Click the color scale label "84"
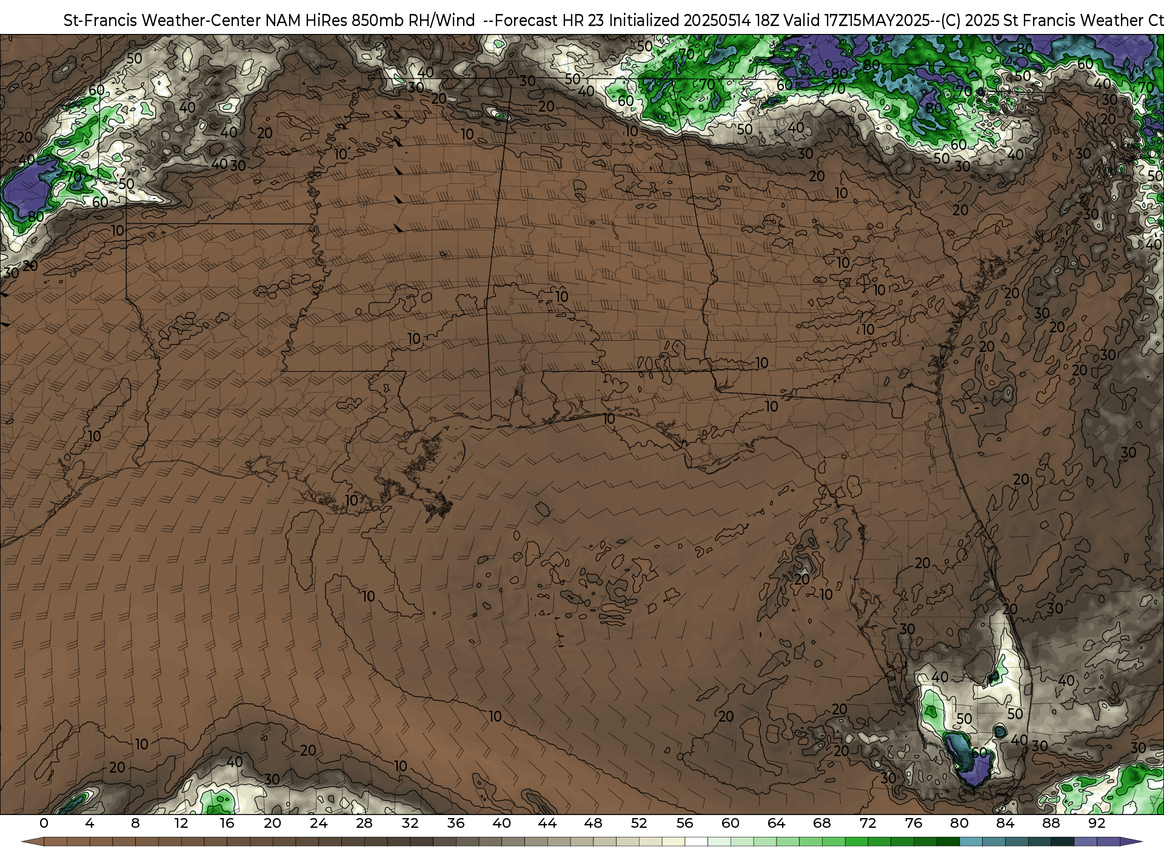1164x849 pixels. [1005, 823]
